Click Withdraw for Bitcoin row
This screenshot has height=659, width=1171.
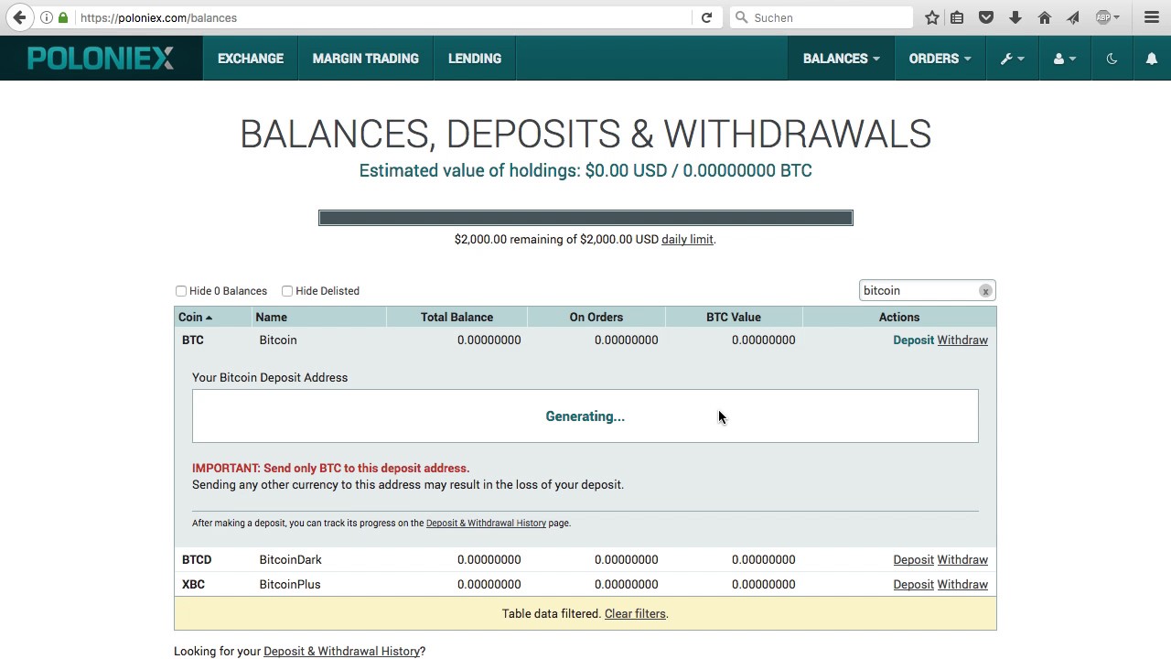pos(962,340)
